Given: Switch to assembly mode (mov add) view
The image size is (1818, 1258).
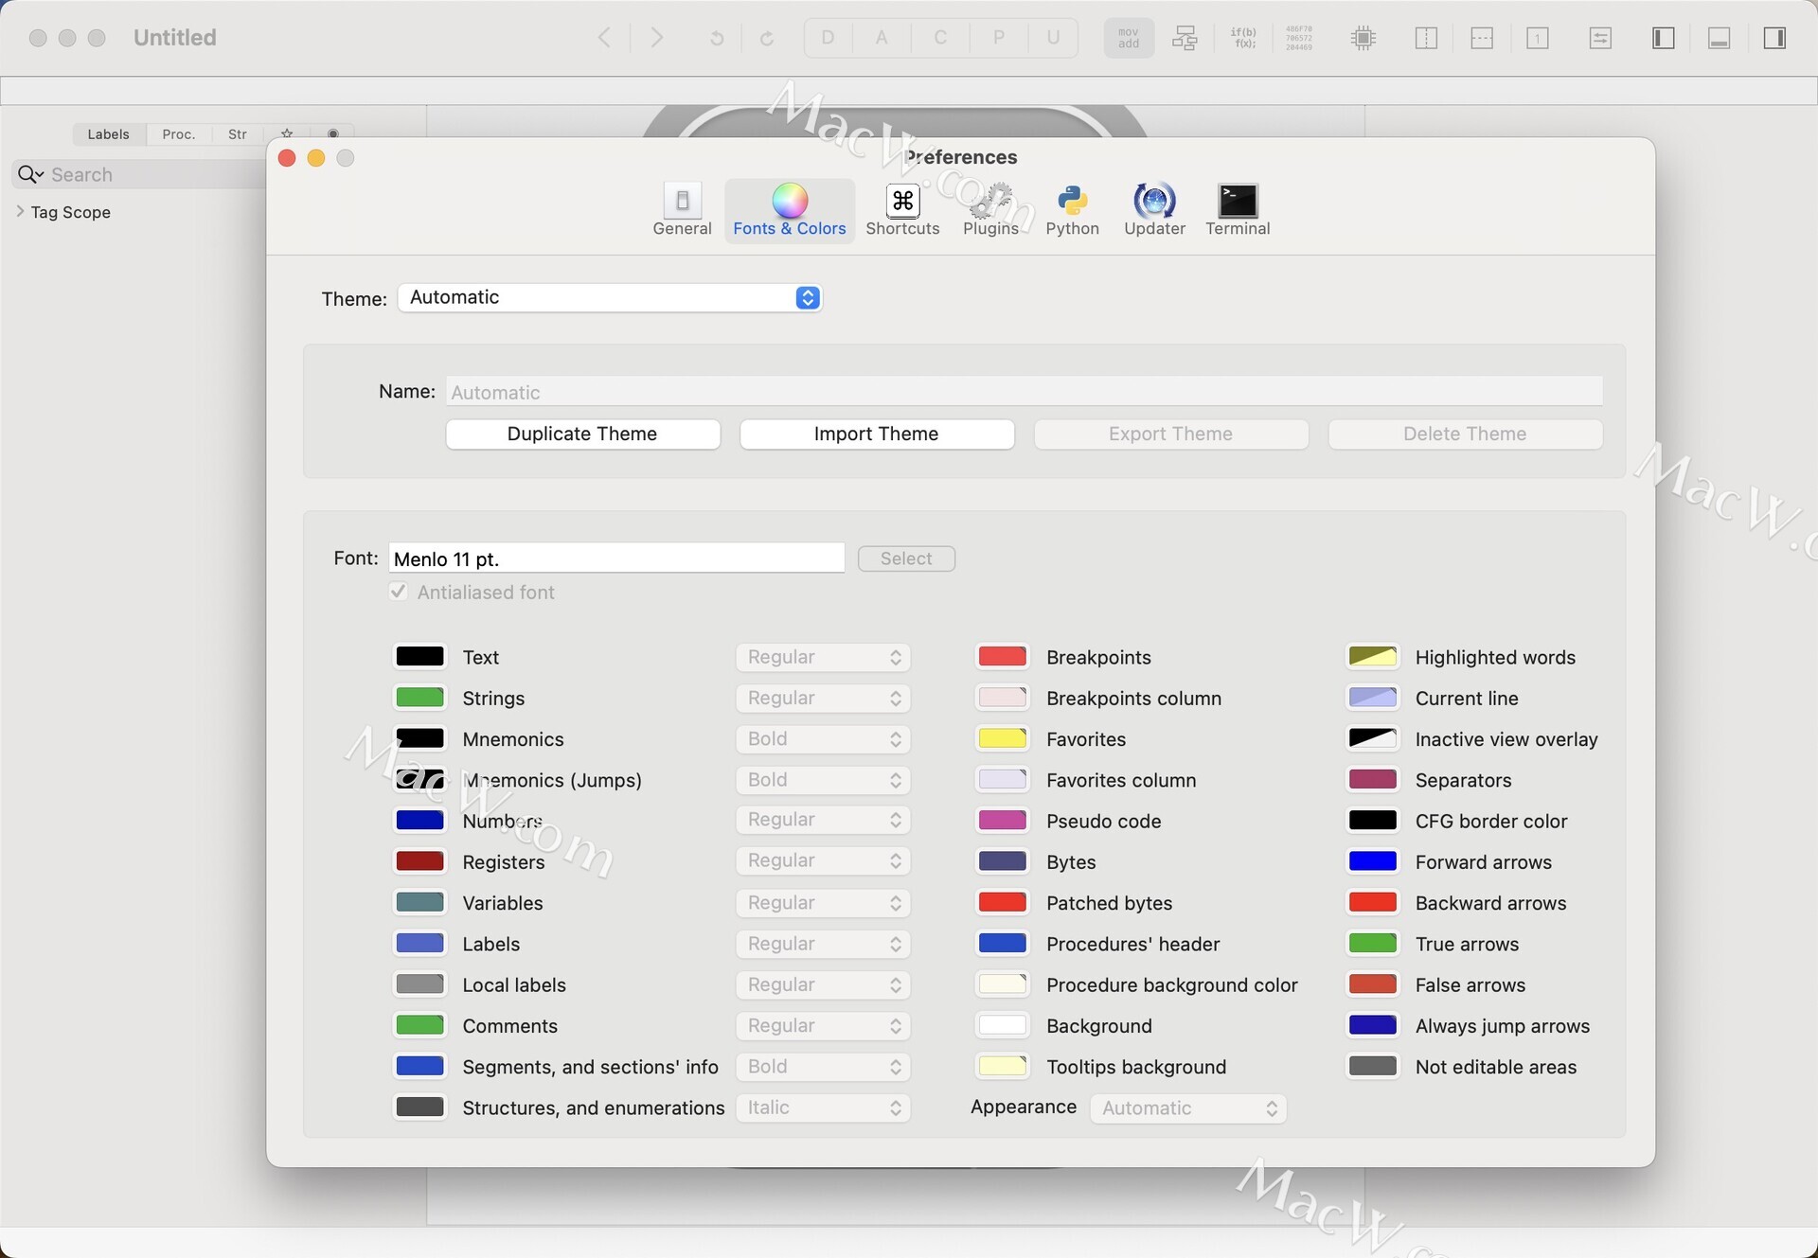Looking at the screenshot, I should [x=1129, y=38].
